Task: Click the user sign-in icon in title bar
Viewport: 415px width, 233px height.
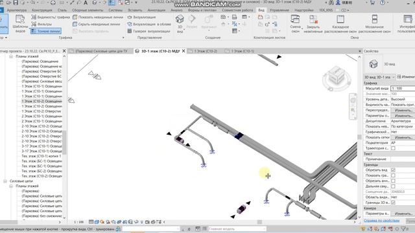Action: 338,3
